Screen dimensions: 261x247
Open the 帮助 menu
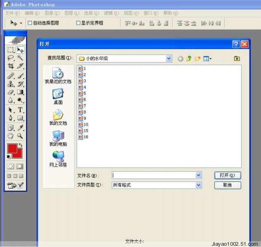pos(171,13)
